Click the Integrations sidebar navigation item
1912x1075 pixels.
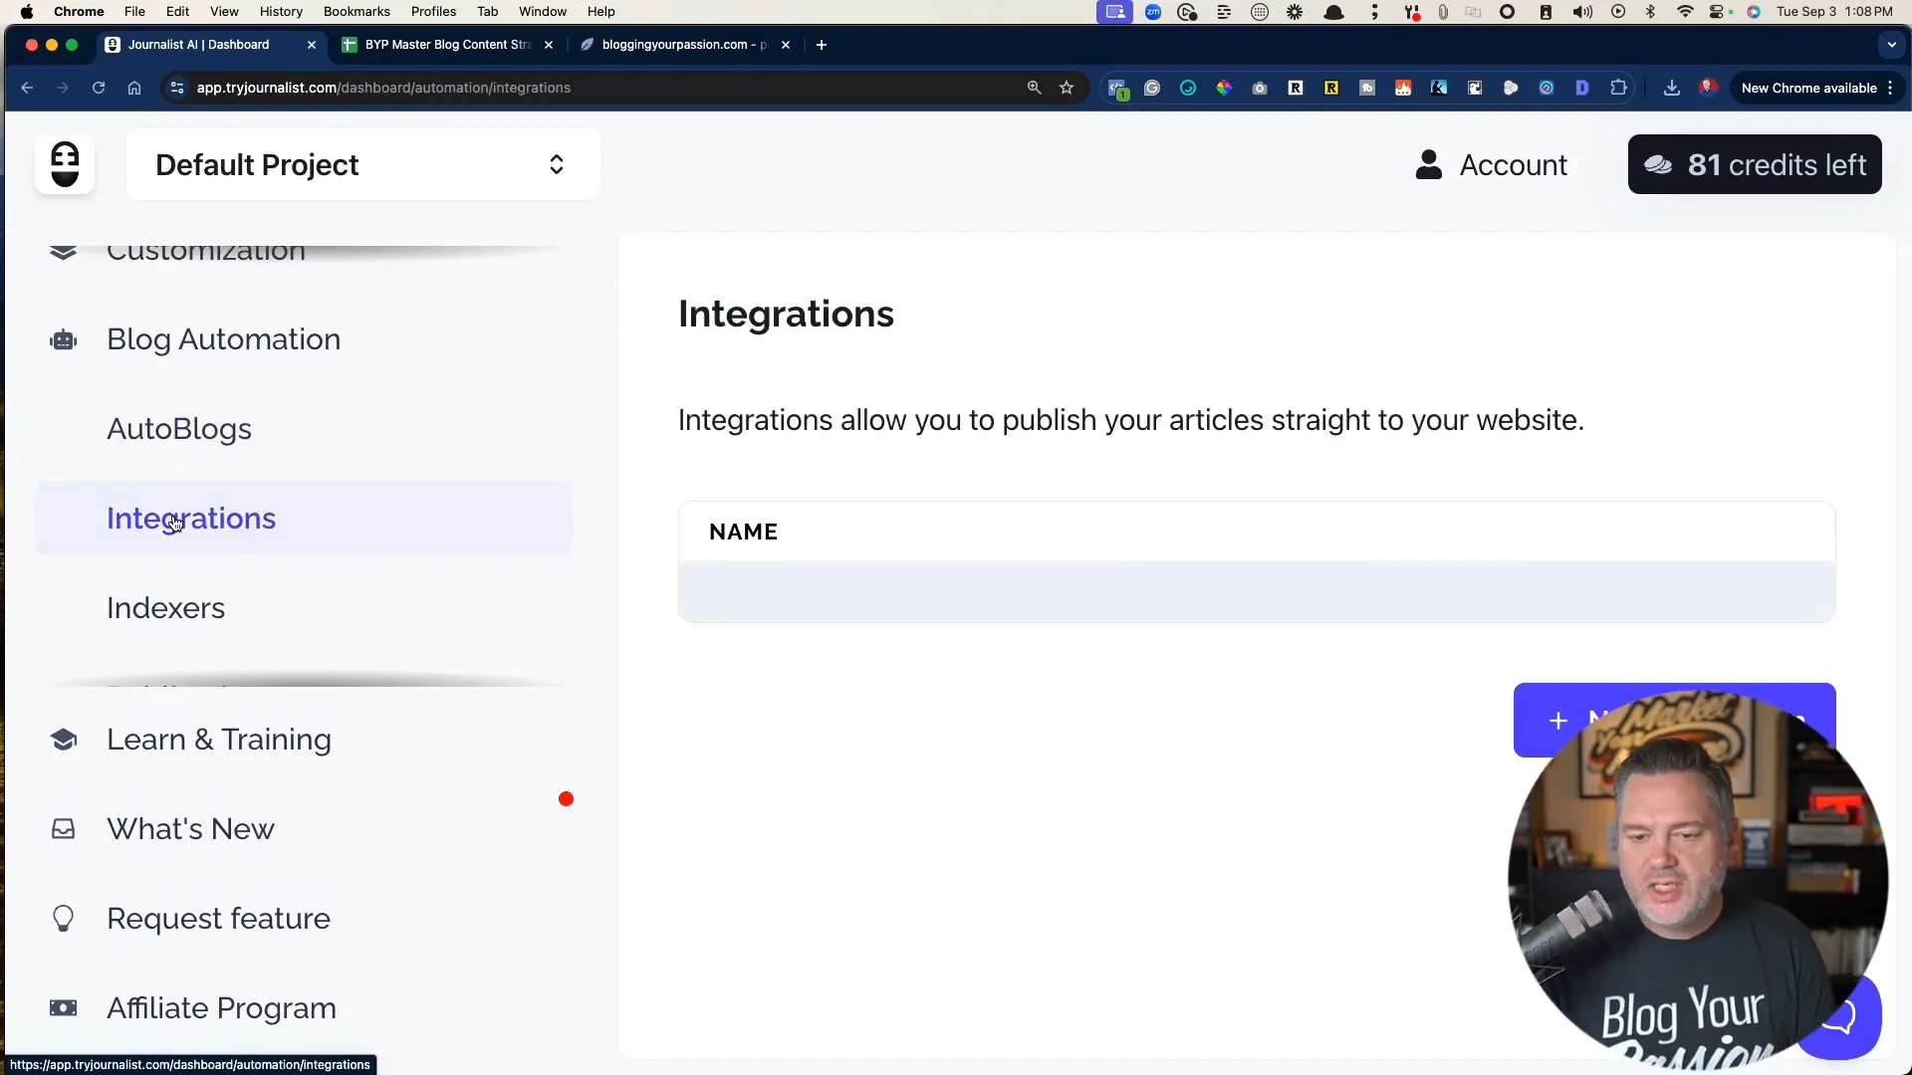tap(190, 518)
